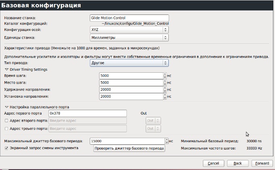The image size is (275, 170).
Task: Toggle Экранный запрос смены инструмента checkbox
Action: (6, 148)
